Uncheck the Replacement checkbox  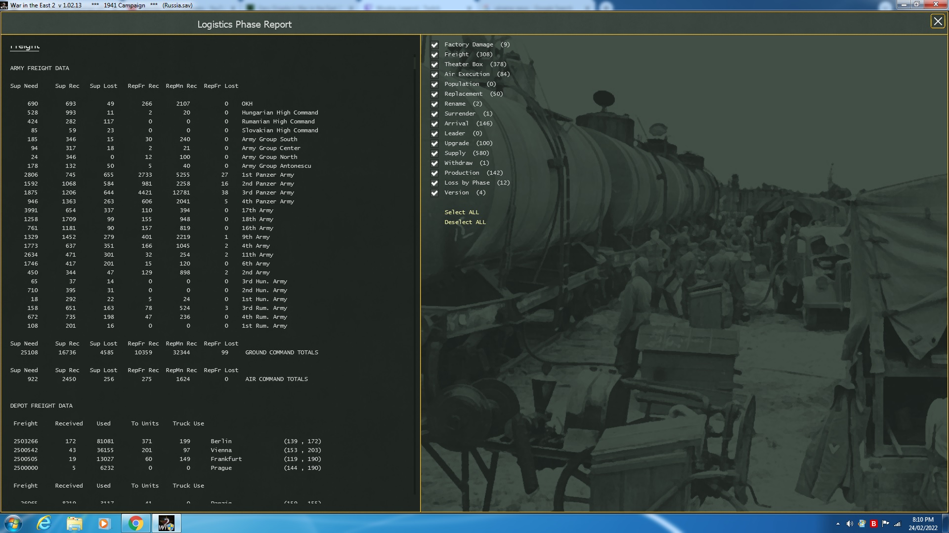tap(434, 94)
